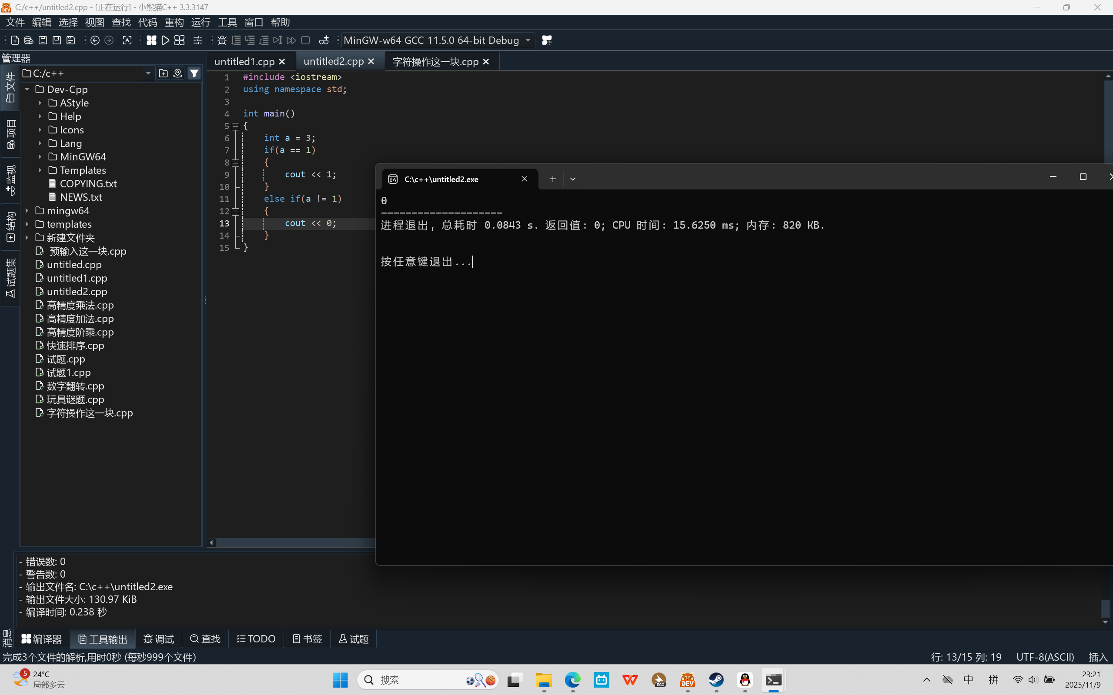
Task: Open 快速排序.cpp from file list
Action: point(75,346)
